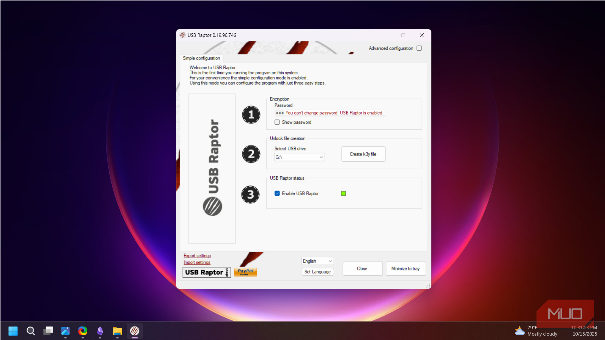This screenshot has width=605, height=340.
Task: Click the password input field
Action: tap(330, 113)
